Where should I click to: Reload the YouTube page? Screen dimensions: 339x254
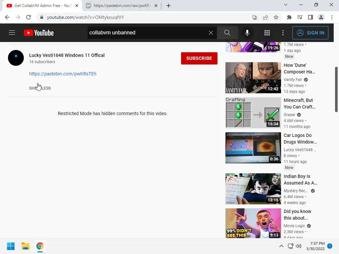(x=28, y=17)
